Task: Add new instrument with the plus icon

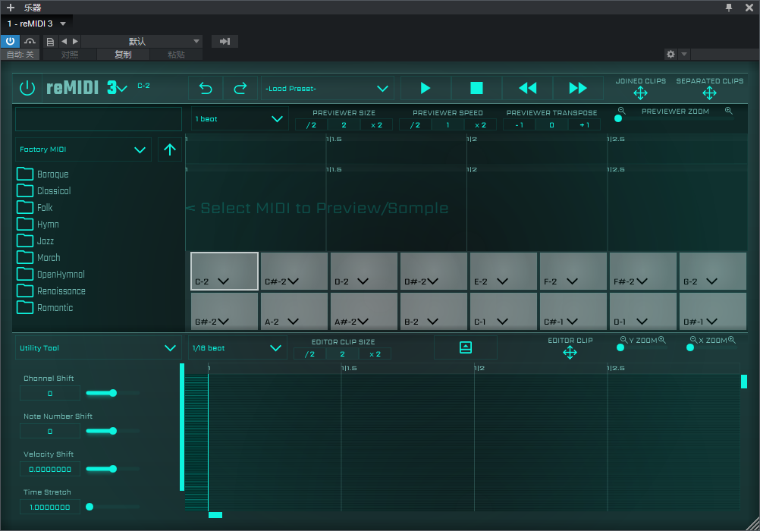Action: pos(11,8)
